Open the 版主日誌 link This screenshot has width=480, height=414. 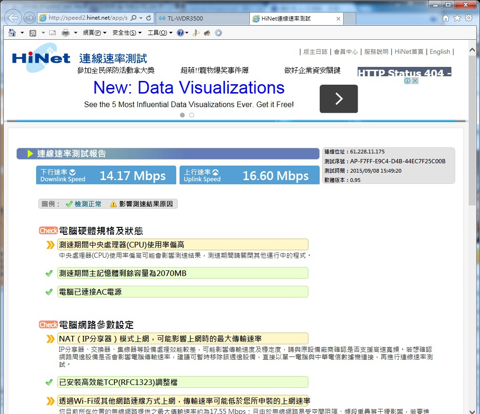pyautogui.click(x=315, y=51)
